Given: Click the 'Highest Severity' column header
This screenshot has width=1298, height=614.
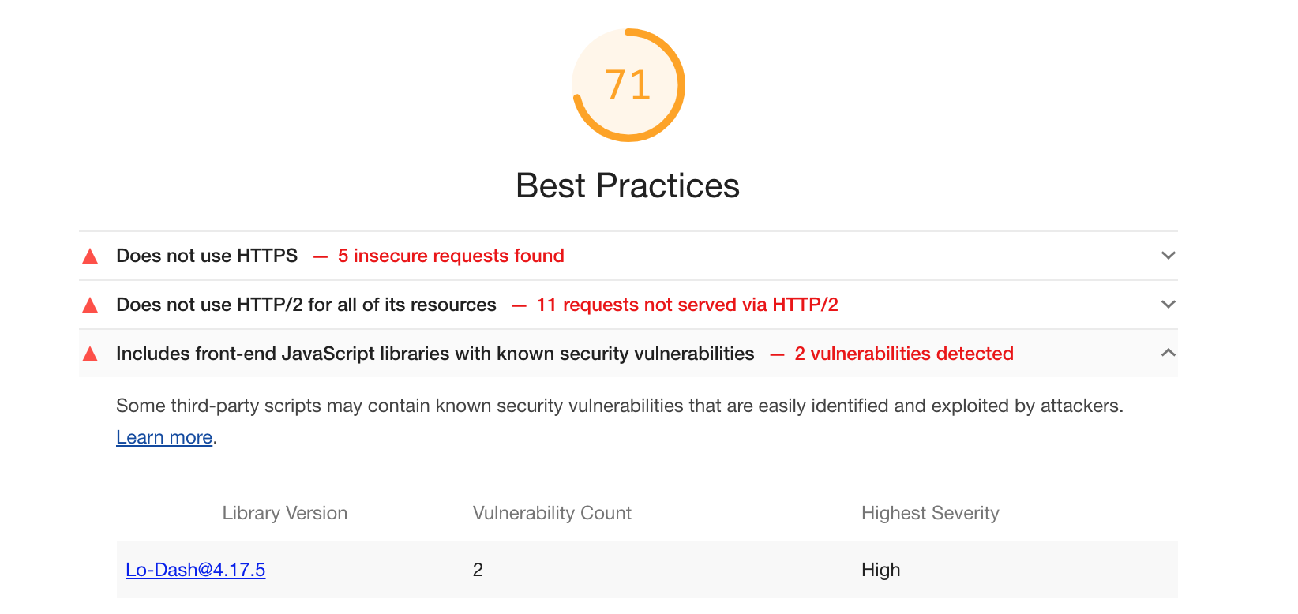Looking at the screenshot, I should (x=930, y=513).
